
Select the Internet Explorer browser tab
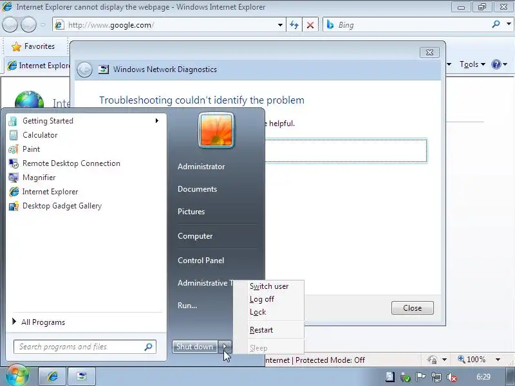click(38, 66)
